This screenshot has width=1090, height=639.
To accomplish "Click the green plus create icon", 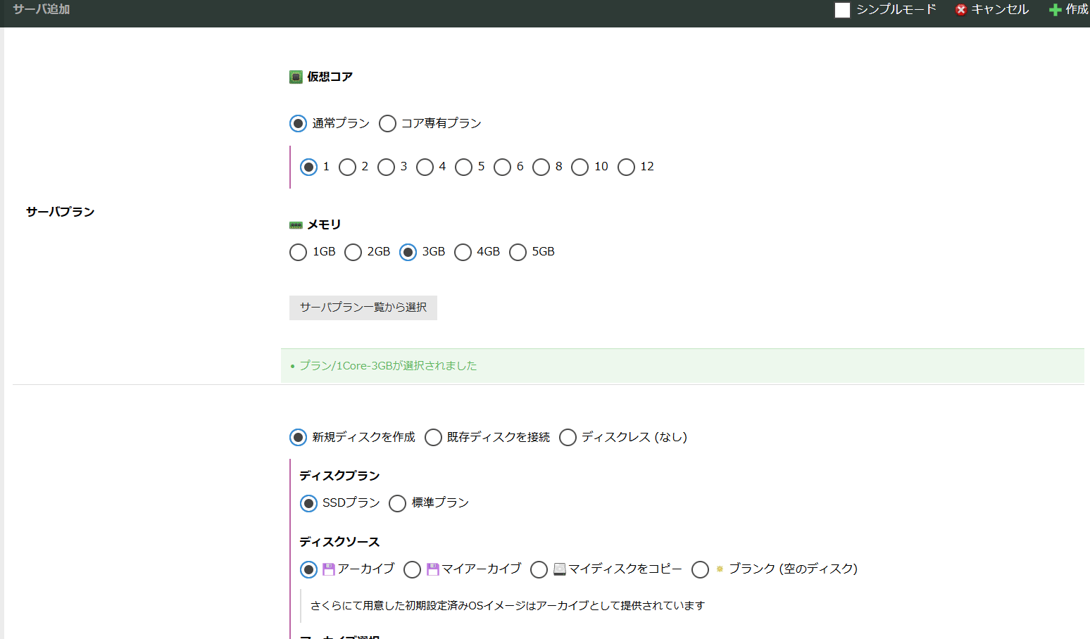I will [x=1055, y=10].
